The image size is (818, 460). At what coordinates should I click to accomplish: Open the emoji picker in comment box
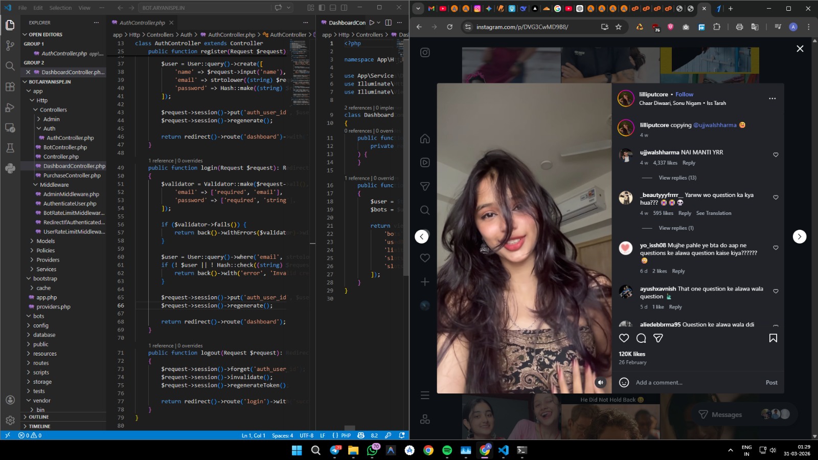click(x=624, y=382)
